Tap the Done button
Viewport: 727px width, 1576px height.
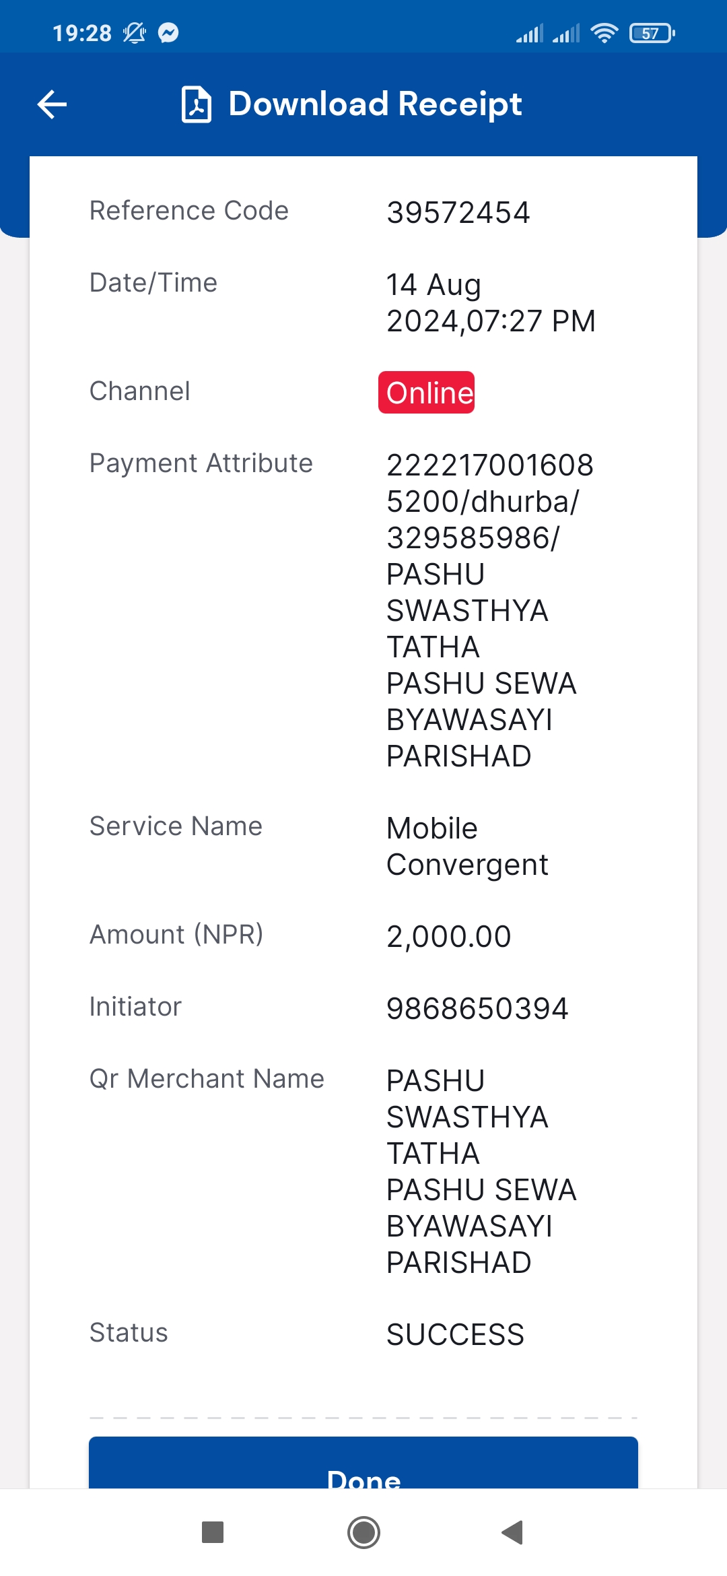coord(363,1463)
